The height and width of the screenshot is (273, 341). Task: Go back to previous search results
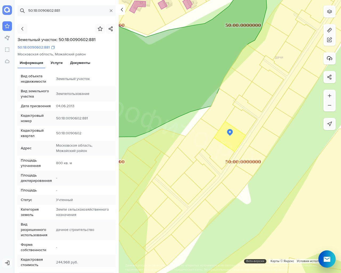tap(22, 29)
